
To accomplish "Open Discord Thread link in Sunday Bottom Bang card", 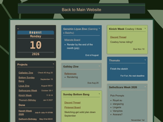I will (x=72, y=103).
